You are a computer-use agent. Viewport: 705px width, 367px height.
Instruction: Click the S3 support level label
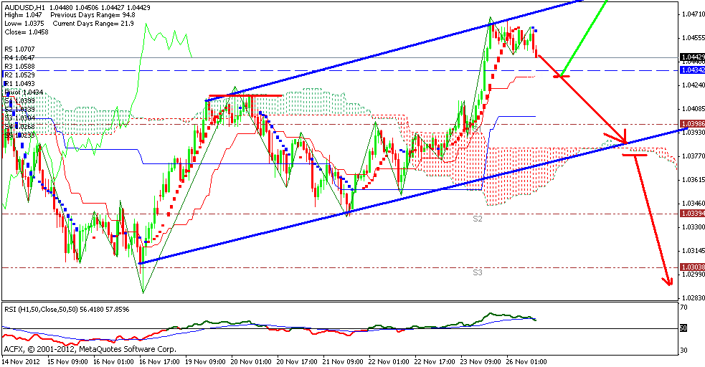coord(477,272)
